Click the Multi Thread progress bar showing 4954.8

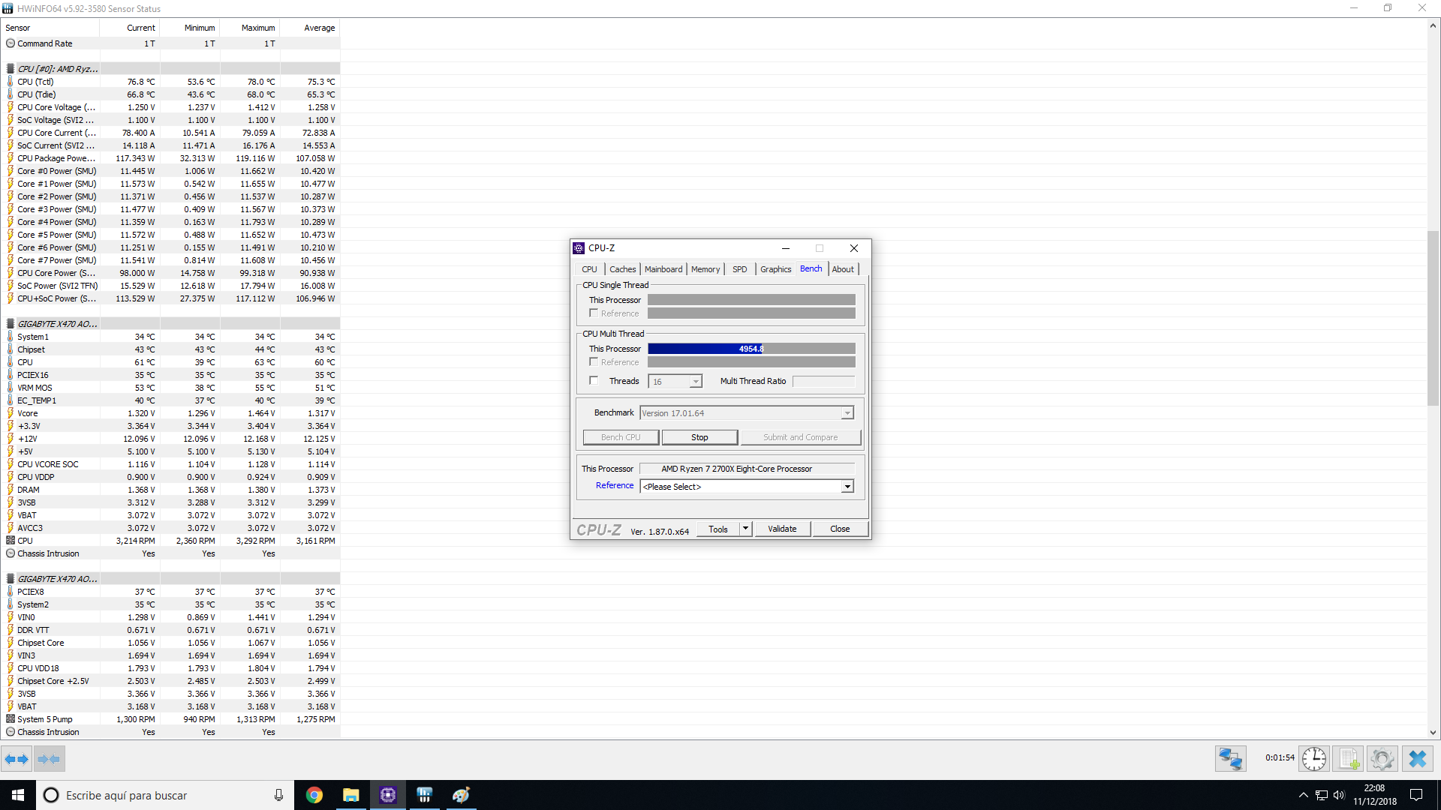751,349
